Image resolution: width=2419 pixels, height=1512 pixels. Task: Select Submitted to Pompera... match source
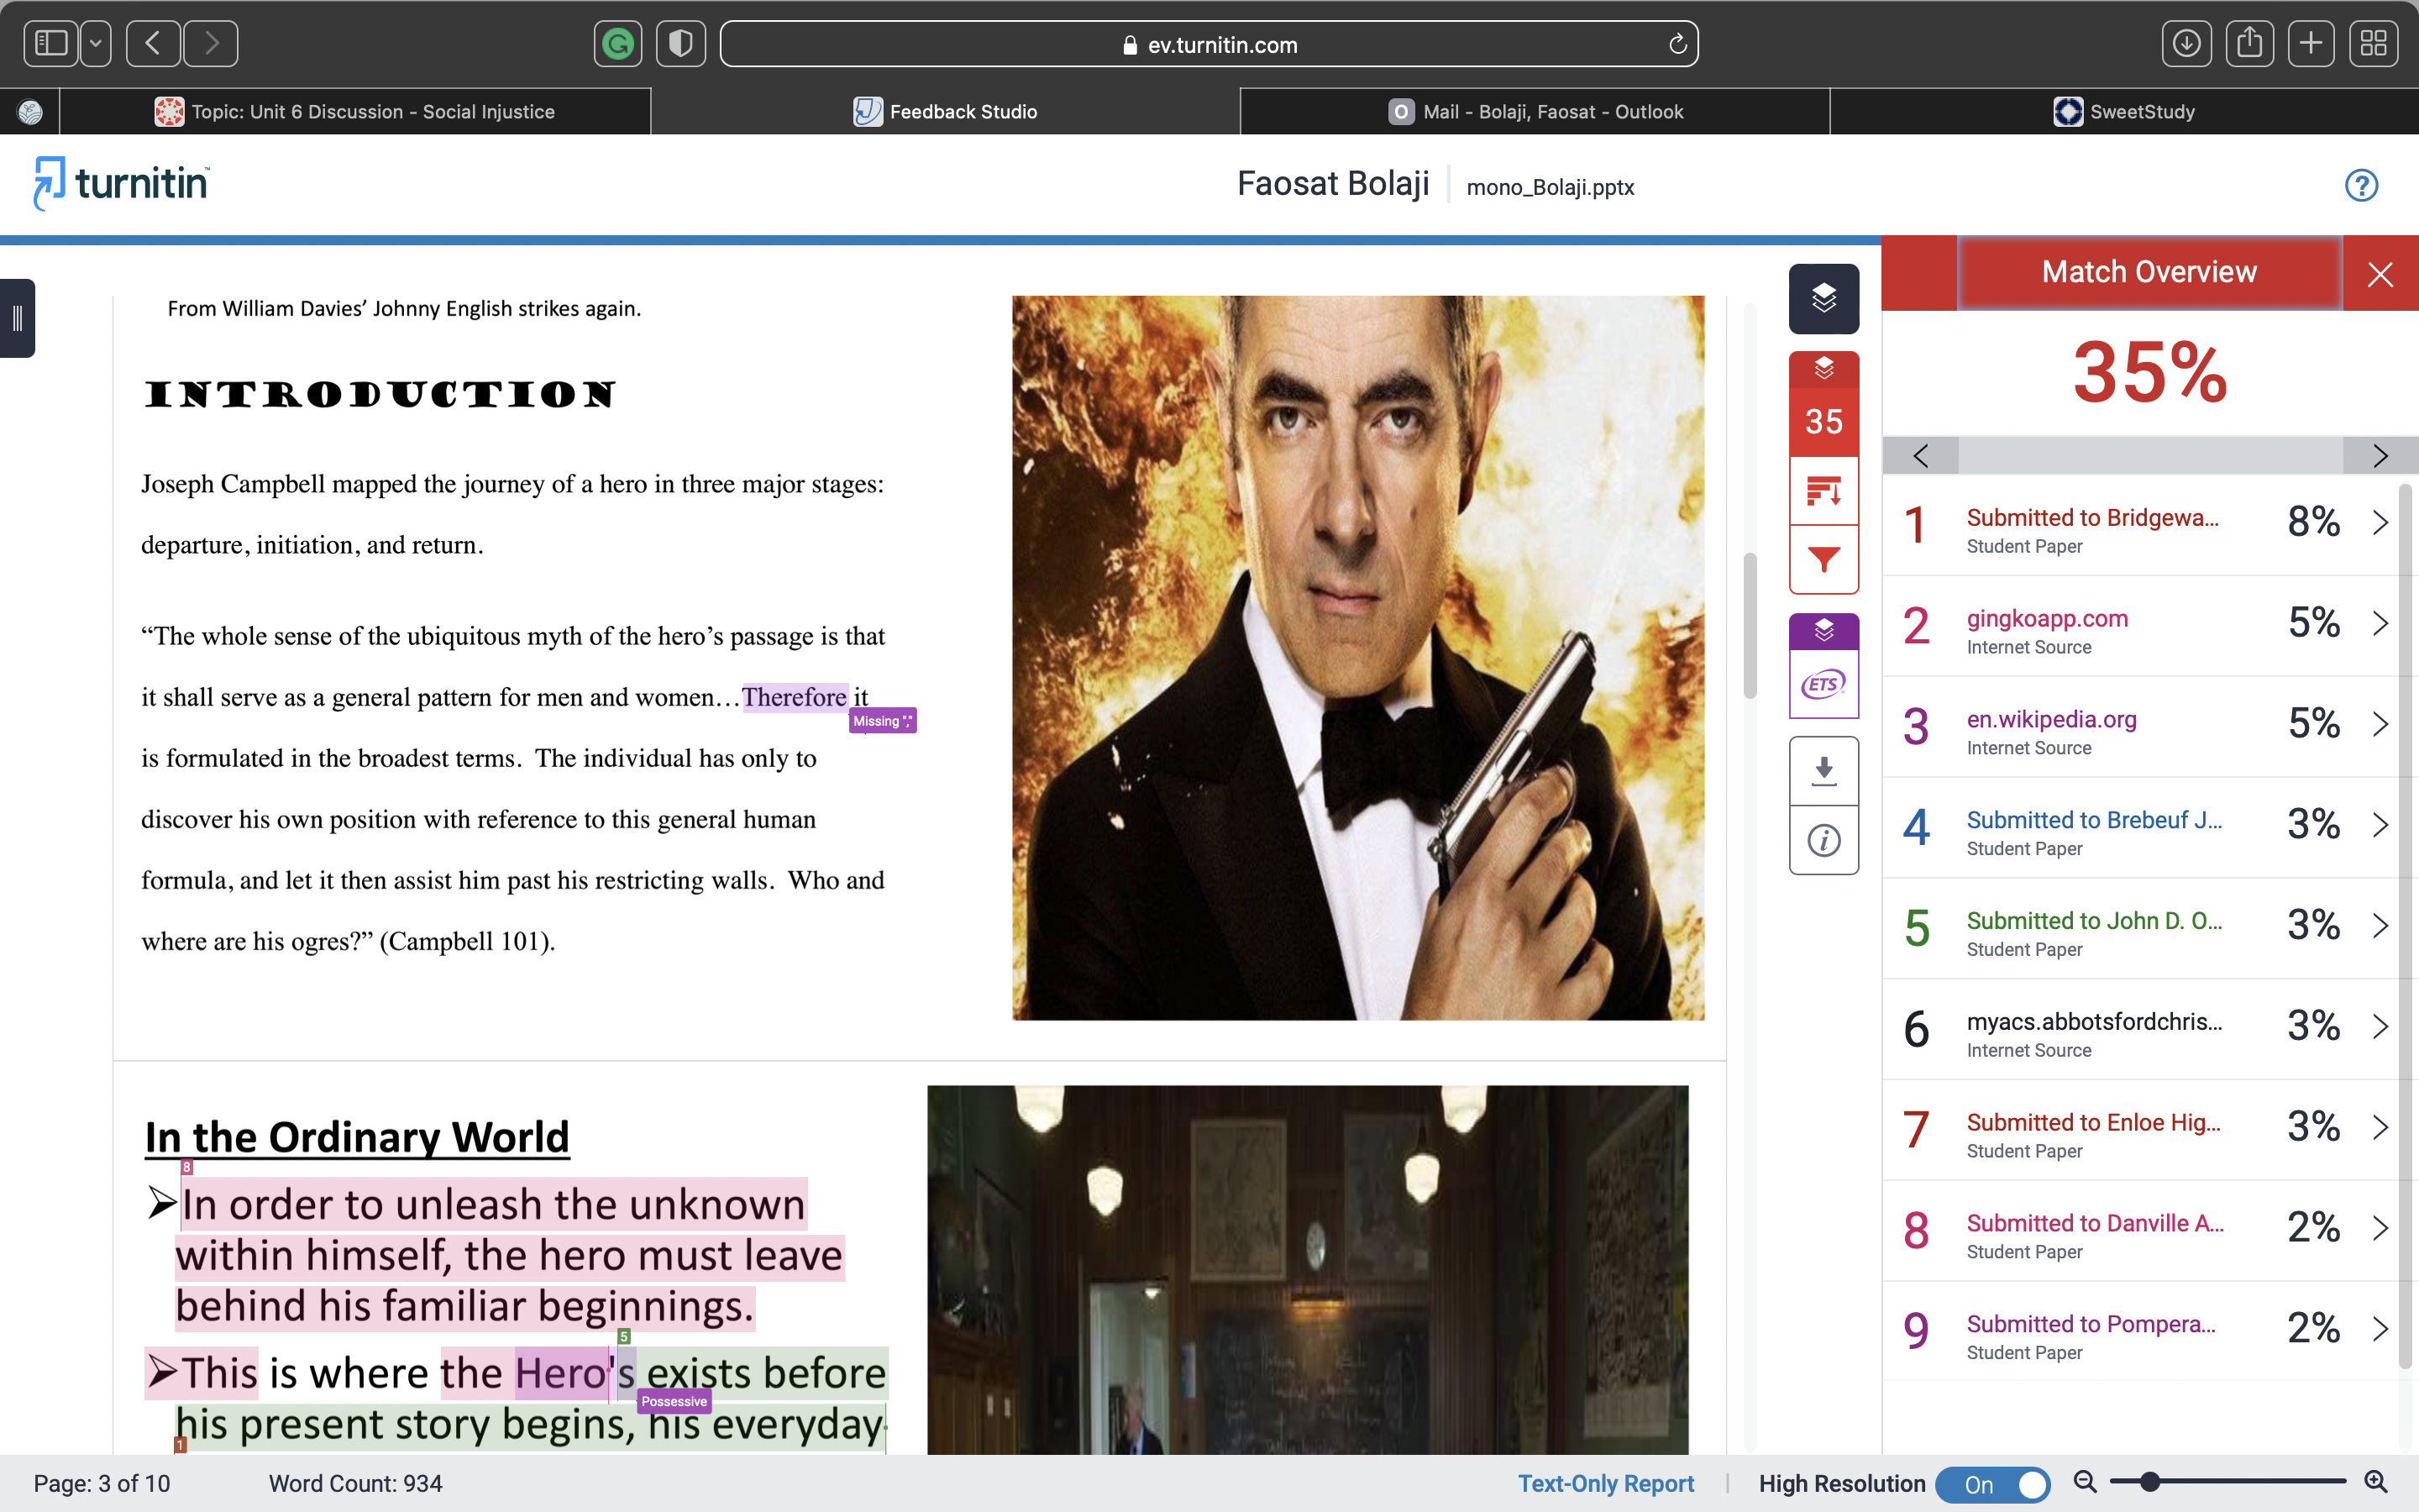[x=2091, y=1325]
